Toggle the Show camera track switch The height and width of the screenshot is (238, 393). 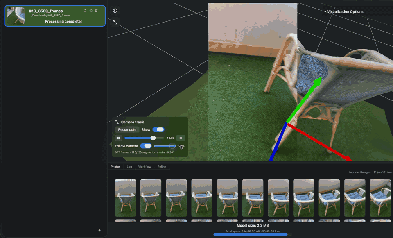pyautogui.click(x=158, y=130)
